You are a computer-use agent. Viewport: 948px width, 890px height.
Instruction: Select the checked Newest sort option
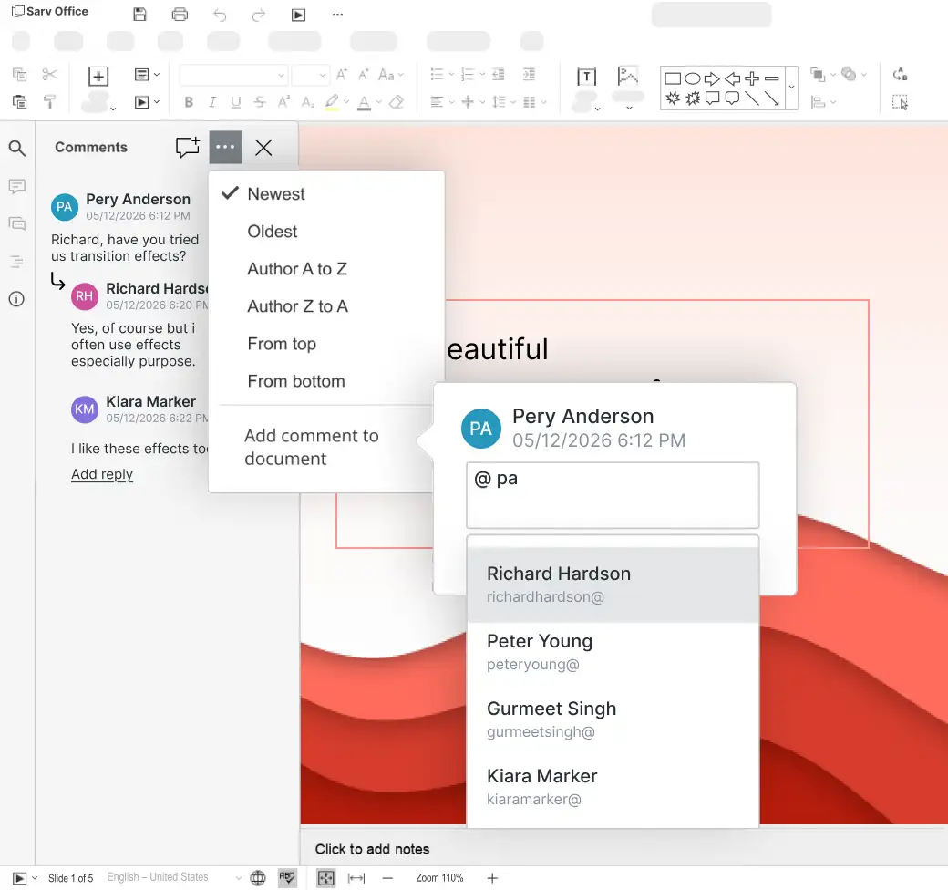click(276, 194)
